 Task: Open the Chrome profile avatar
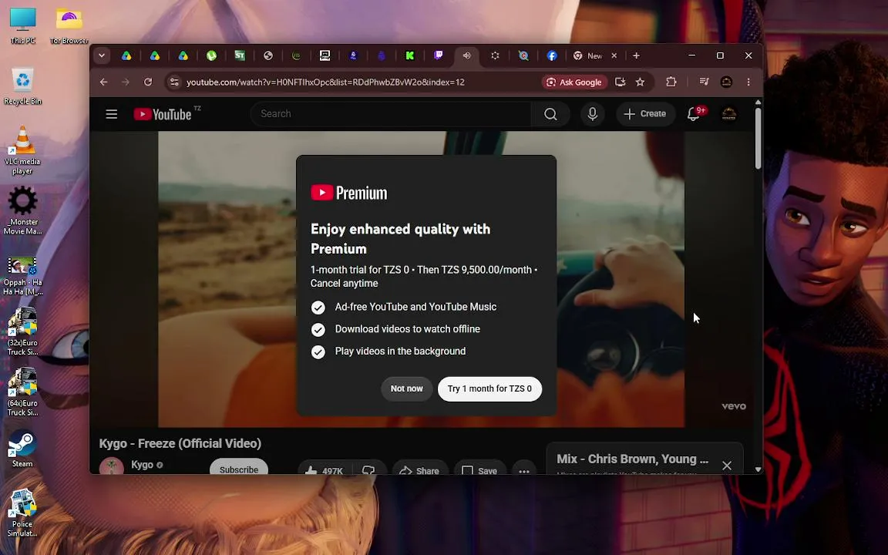point(727,82)
